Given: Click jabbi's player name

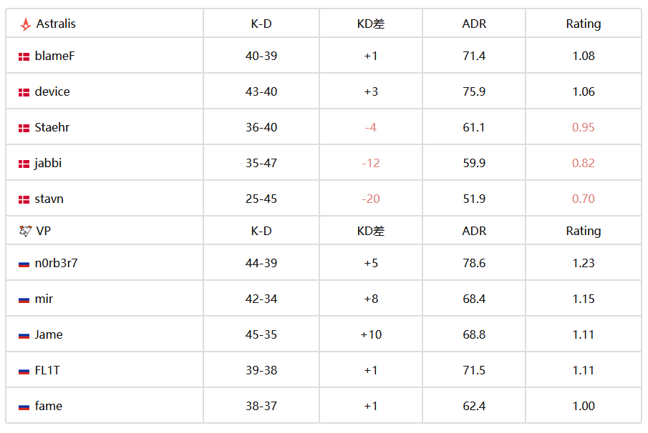Looking at the screenshot, I should [48, 164].
